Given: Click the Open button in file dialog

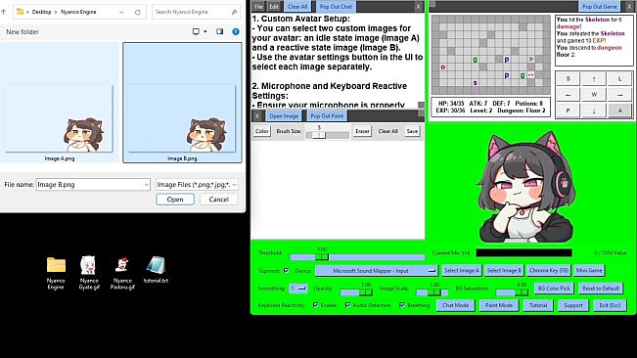Looking at the screenshot, I should 175,200.
